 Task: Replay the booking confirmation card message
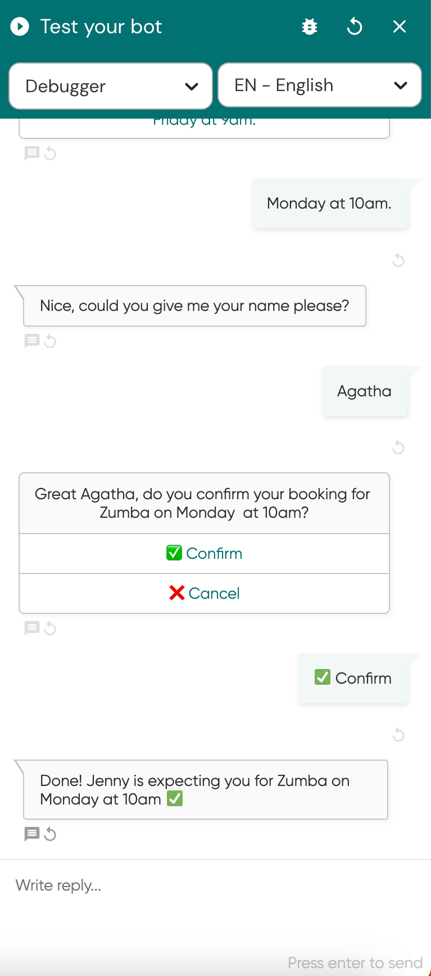(50, 628)
